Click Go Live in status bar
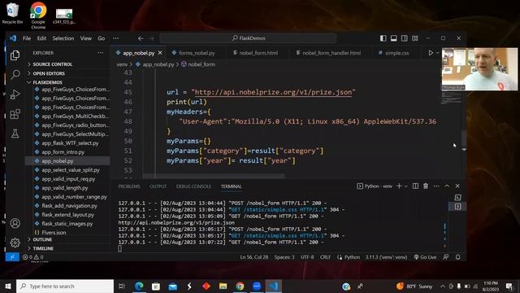520x293 pixels. [425, 257]
